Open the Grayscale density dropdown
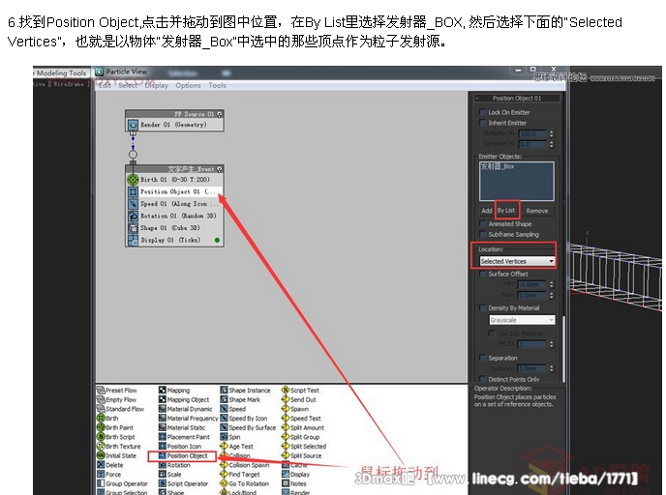 [x=522, y=320]
